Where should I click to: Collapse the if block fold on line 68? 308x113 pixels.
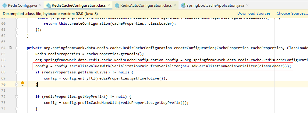pyautogui.click(x=16, y=72)
